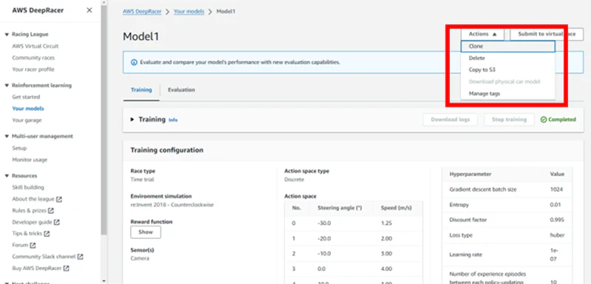Open Monitor usage in sidebar

(30, 160)
